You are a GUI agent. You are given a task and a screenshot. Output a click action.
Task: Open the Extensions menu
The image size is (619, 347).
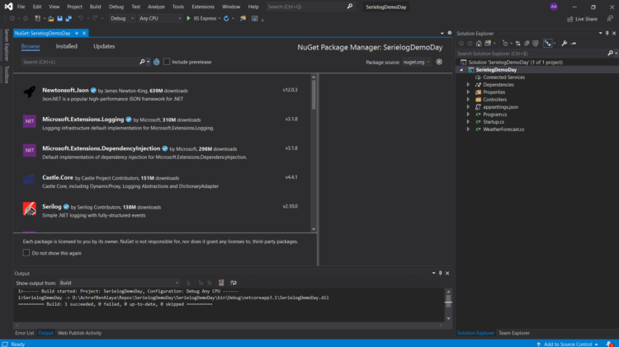(x=203, y=7)
